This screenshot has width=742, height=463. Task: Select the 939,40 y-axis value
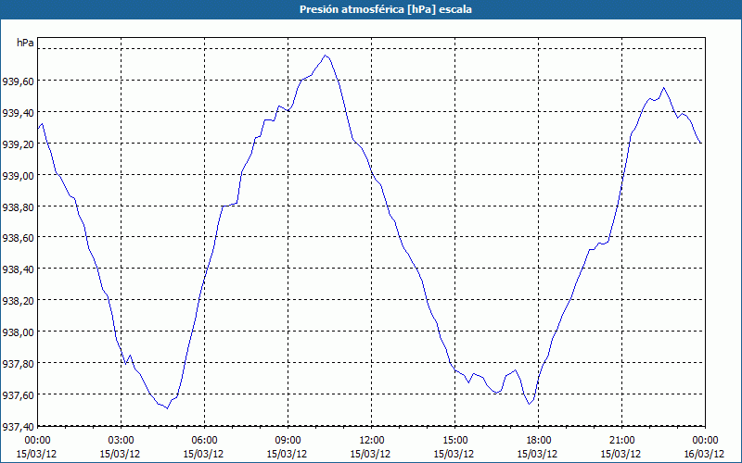(18, 112)
